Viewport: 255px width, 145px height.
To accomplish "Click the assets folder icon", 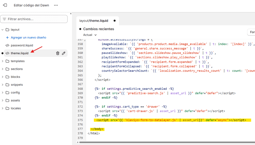I will click(x=7, y=100).
